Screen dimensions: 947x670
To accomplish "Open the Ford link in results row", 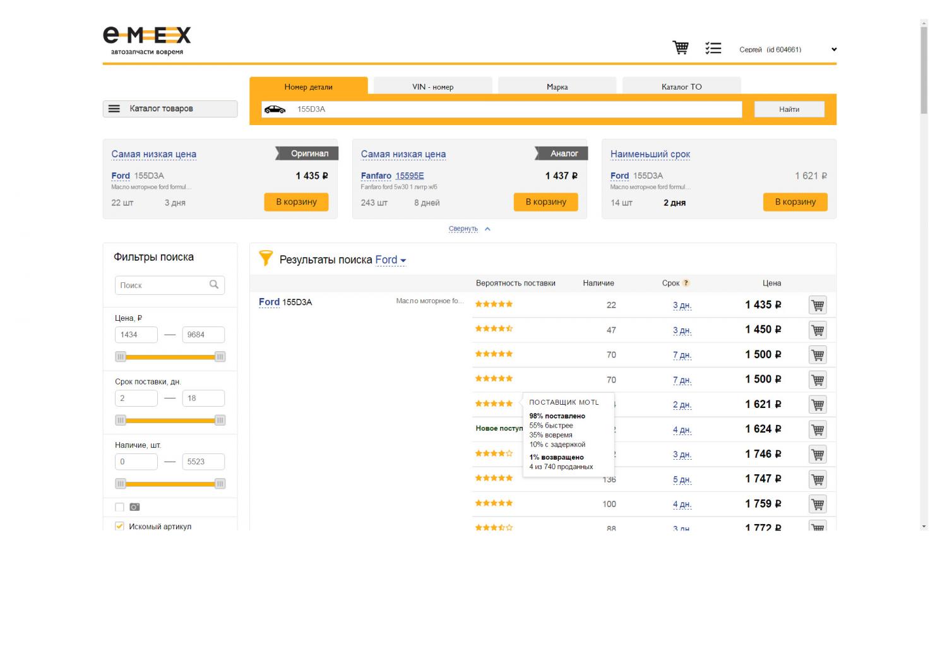I will (x=269, y=302).
